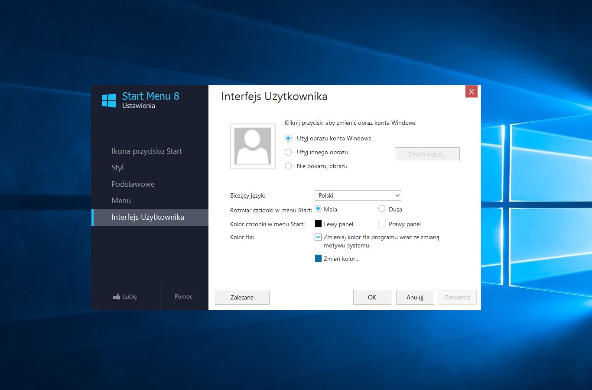Click the 'Zatwierdź' apply button
The image size is (592, 390).
coord(458,297)
